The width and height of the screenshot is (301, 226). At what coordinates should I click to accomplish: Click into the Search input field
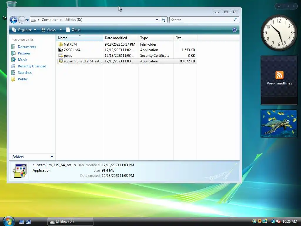[x=202, y=20]
